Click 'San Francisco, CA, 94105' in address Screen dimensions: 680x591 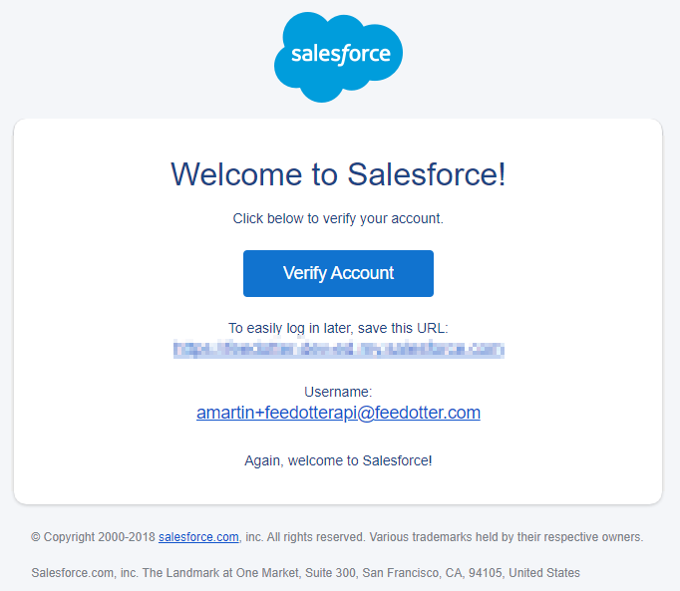433,573
